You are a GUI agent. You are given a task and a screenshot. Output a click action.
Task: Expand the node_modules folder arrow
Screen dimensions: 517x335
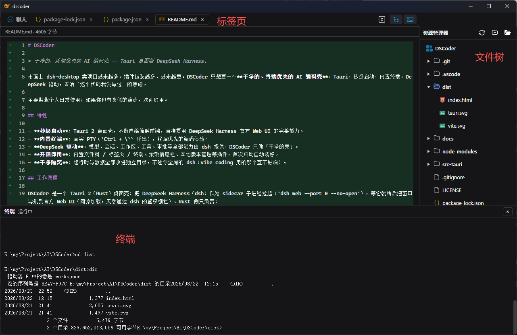coord(429,151)
